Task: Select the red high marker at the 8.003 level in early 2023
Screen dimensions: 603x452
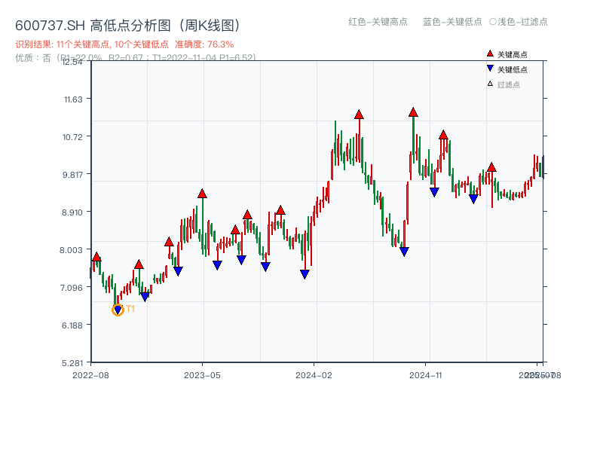Action: [169, 242]
